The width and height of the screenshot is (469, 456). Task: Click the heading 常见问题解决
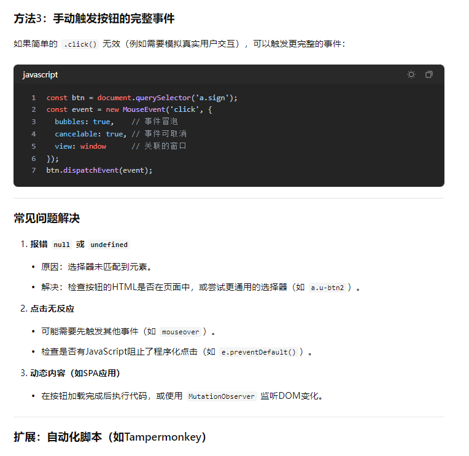tap(47, 218)
